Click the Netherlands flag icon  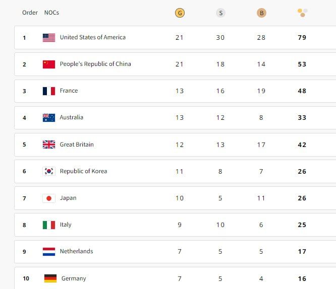(x=49, y=251)
